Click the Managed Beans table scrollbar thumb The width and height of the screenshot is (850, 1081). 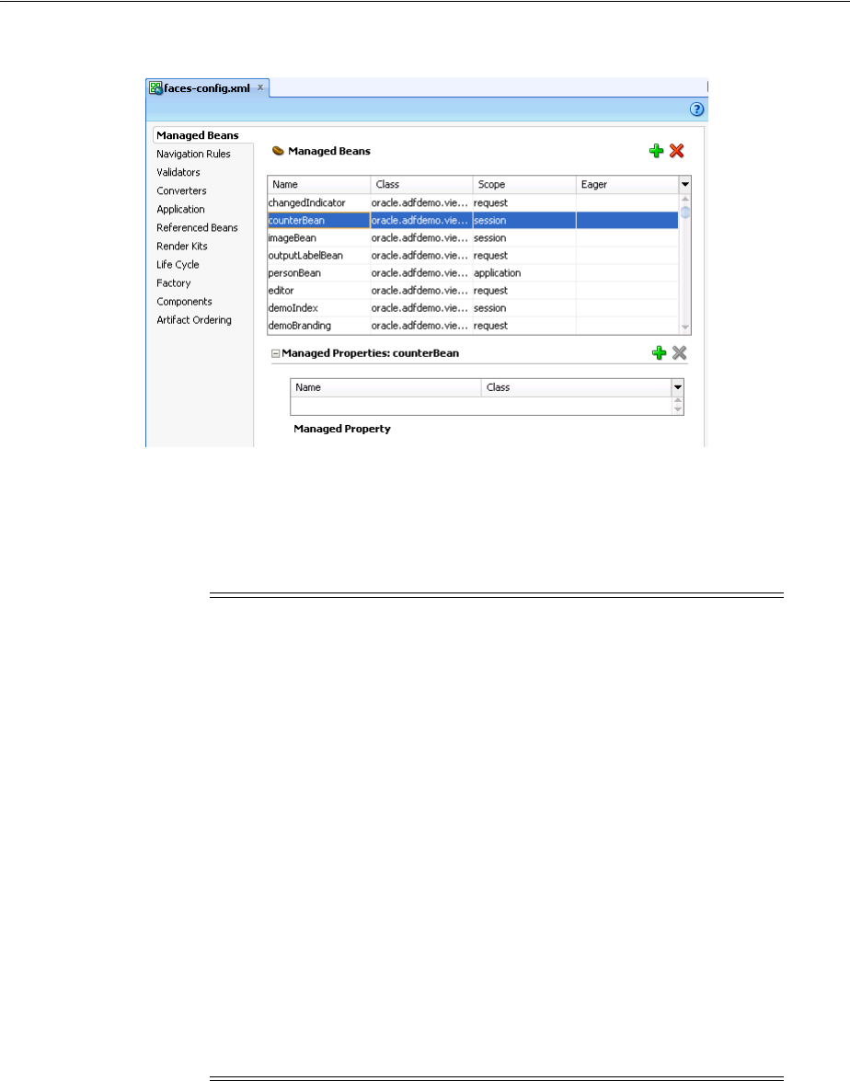(x=685, y=213)
